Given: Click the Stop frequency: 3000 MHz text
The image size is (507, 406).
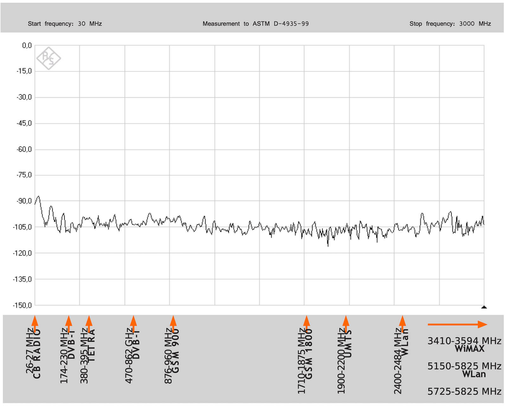Looking at the screenshot, I should tap(450, 24).
